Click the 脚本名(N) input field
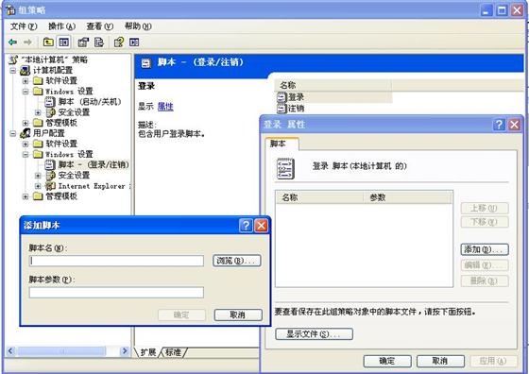The width and height of the screenshot is (529, 374). 116,261
